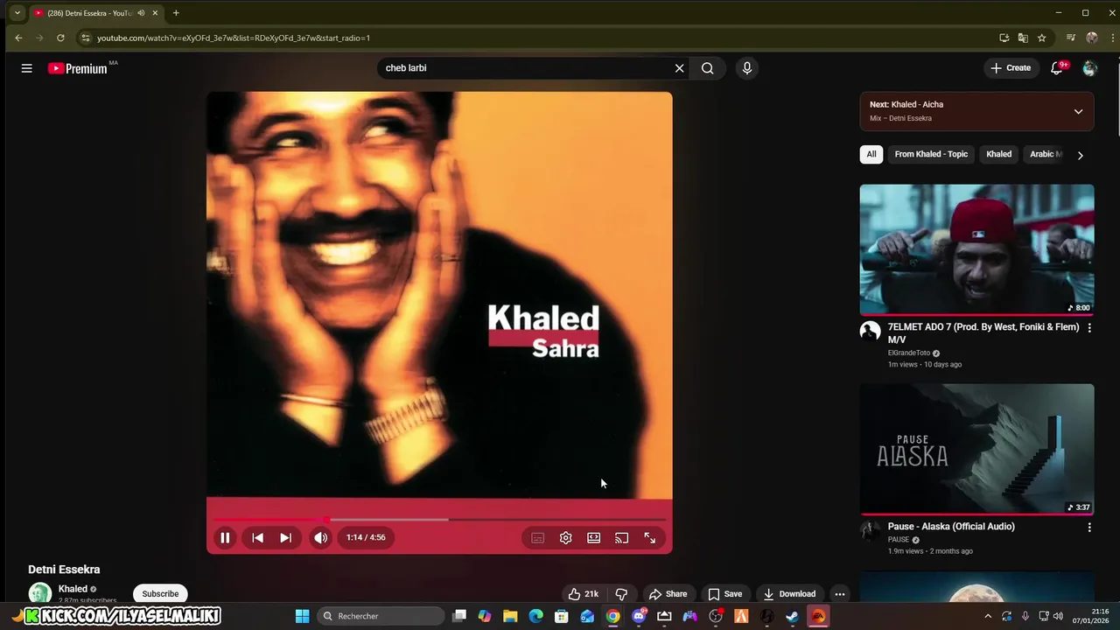The width and height of the screenshot is (1120, 630).
Task: Skip to the next video in the mix
Action: coord(285,537)
